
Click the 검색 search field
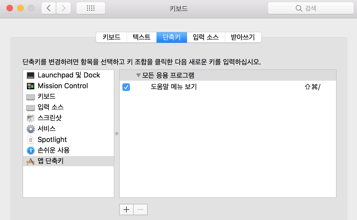[311, 8]
